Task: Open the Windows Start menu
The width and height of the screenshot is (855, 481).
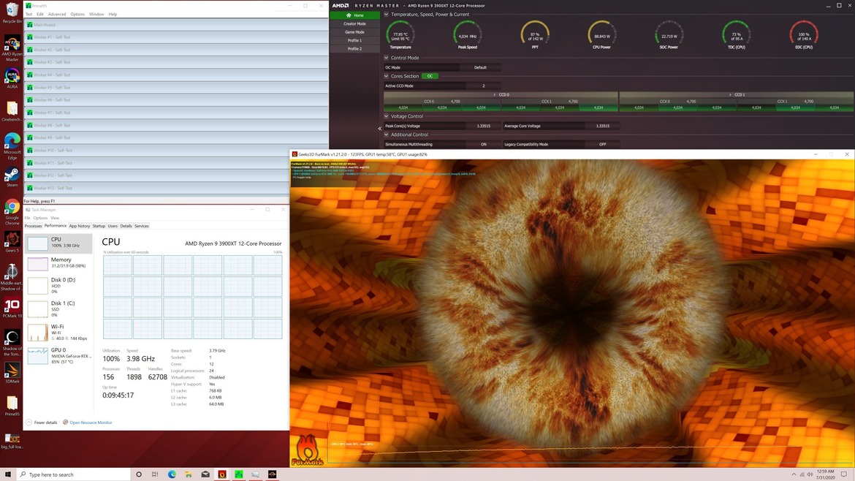Action: point(7,474)
